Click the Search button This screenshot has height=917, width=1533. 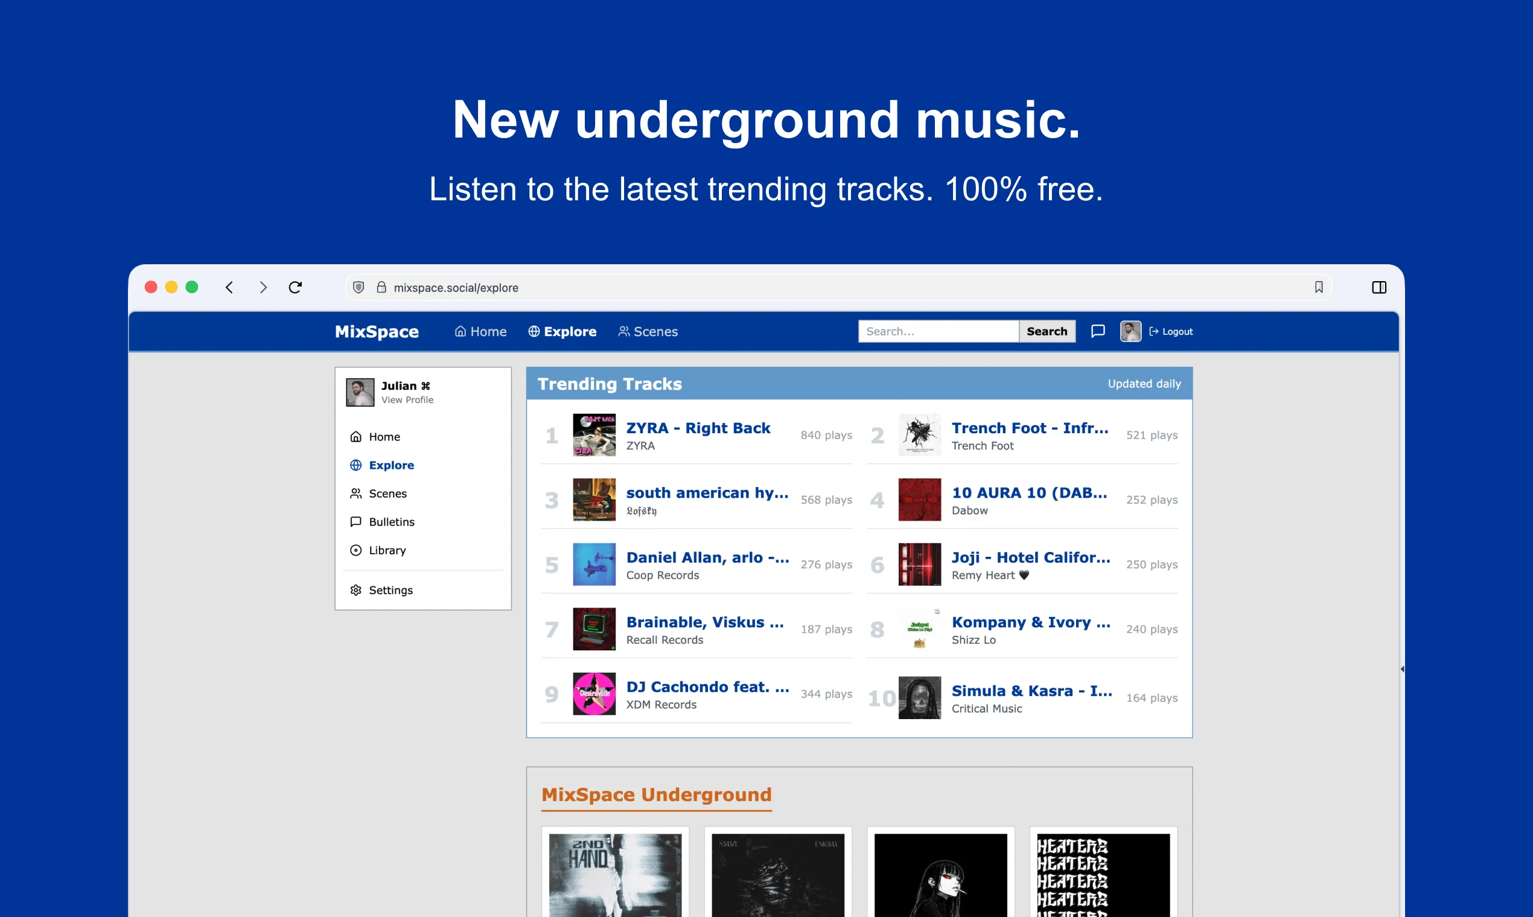tap(1047, 331)
